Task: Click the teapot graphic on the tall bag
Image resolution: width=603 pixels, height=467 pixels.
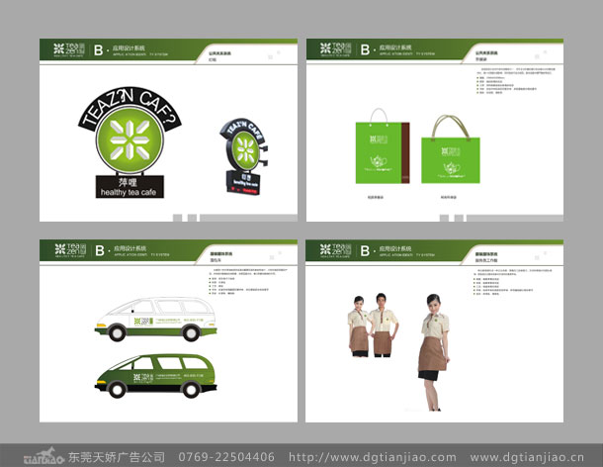Action: click(379, 161)
